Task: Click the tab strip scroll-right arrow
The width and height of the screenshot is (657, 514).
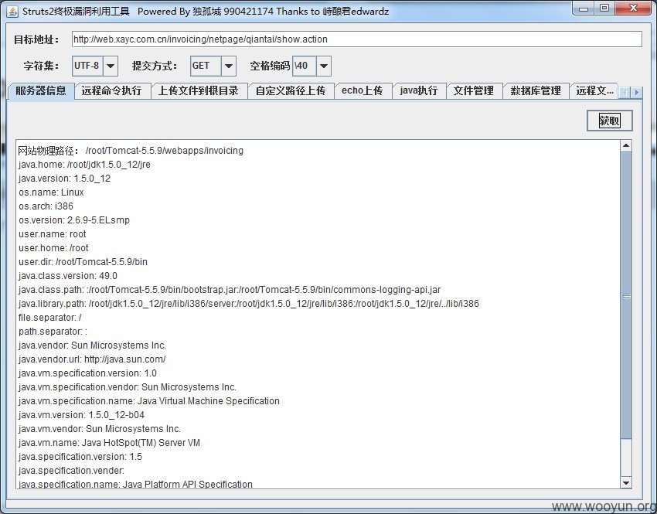Action: tap(636, 92)
